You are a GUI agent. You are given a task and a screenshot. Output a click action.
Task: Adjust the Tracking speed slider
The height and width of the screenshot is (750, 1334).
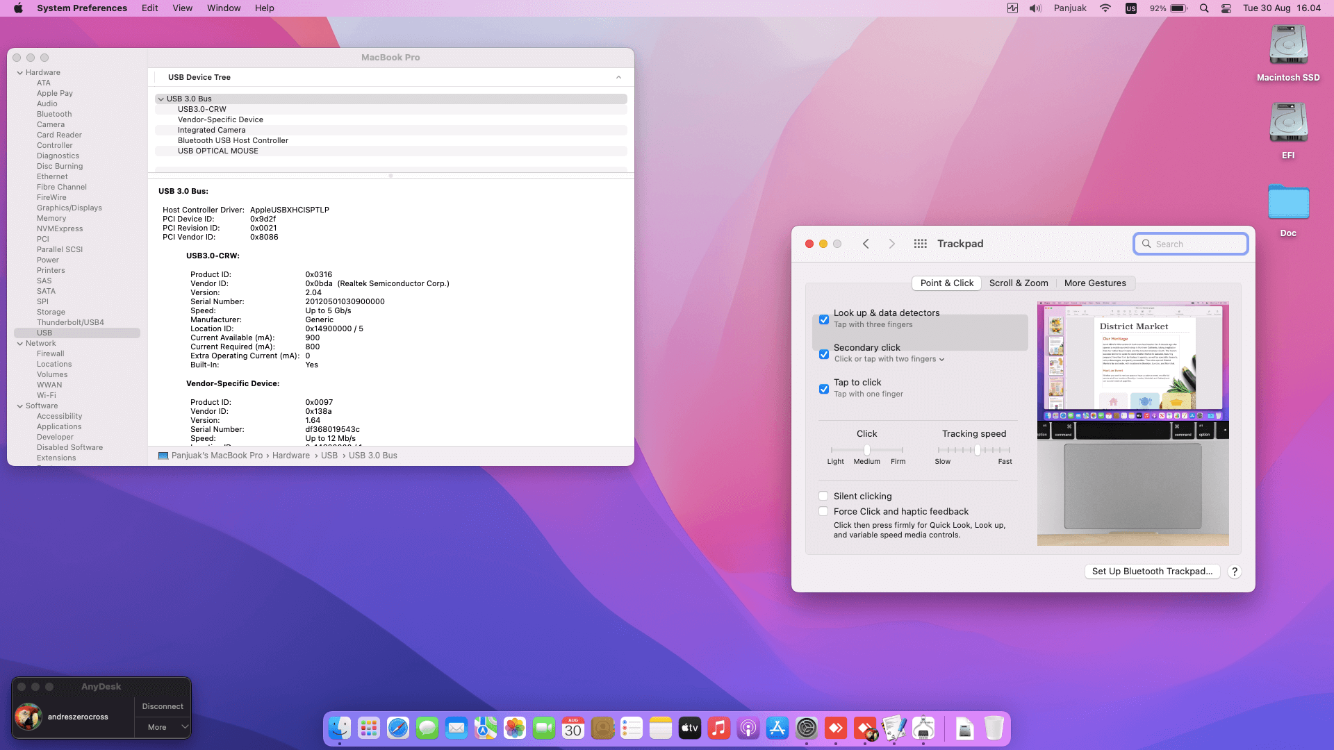click(x=978, y=450)
